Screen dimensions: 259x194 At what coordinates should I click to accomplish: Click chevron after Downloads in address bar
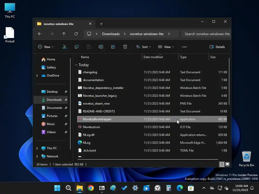pos(125,34)
